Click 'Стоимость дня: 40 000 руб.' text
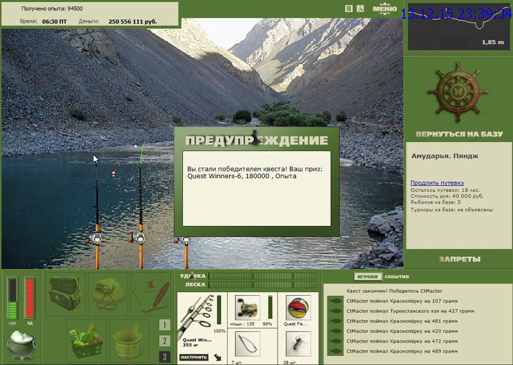Screen dimensions: 513x365 [x=446, y=196]
